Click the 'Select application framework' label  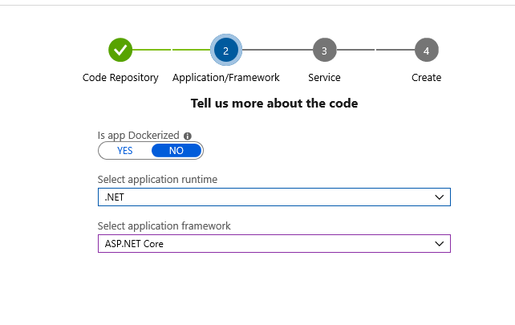(x=164, y=226)
